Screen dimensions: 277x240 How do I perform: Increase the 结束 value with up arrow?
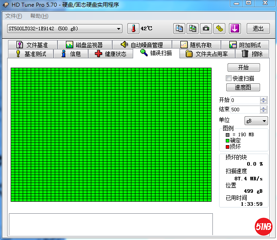(x=264, y=108)
